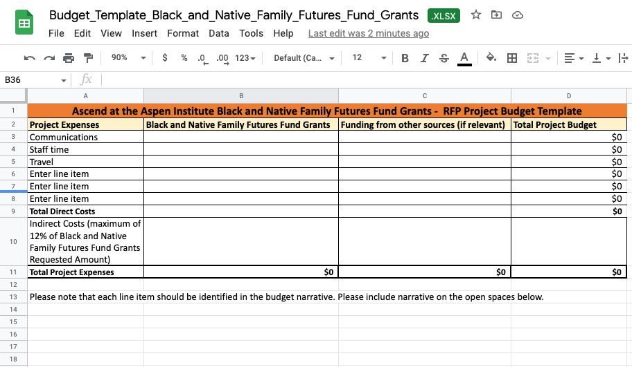
Task: Open the font size 12 dropdown
Action: tap(369, 58)
